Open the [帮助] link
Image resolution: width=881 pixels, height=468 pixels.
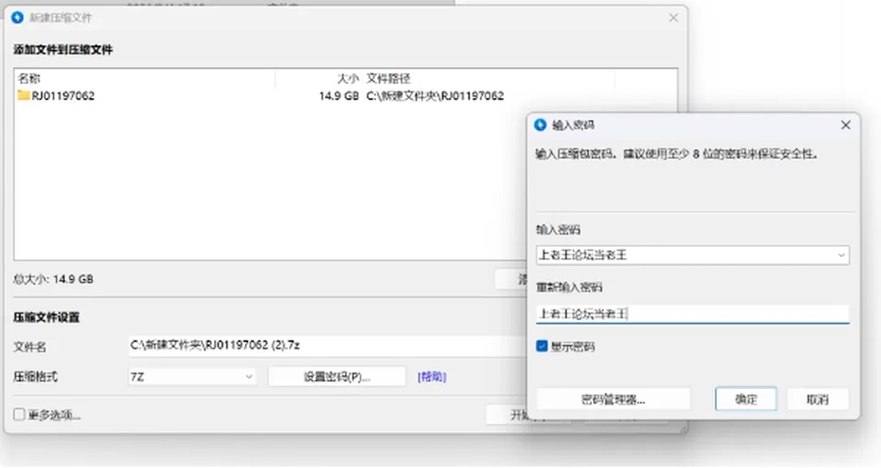pos(431,376)
